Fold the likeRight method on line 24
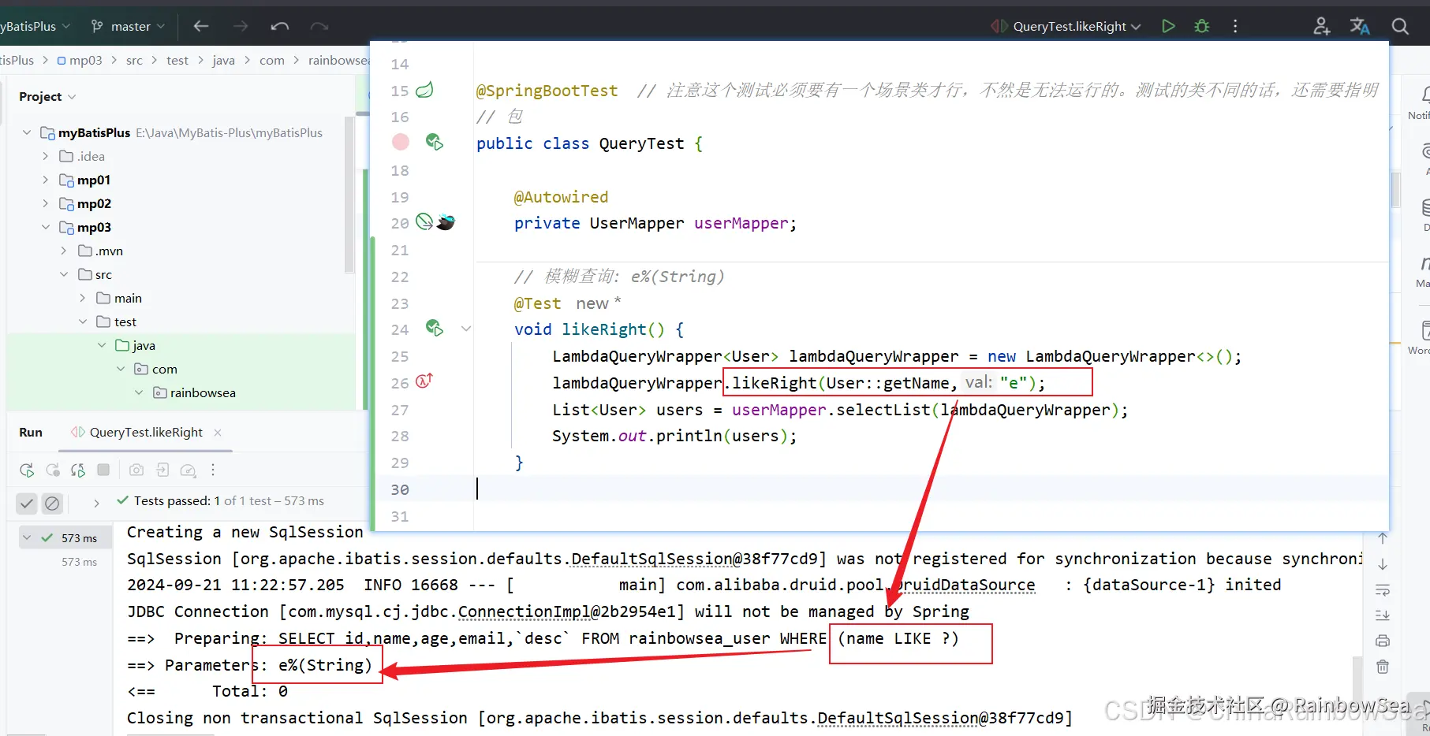Screen dimensions: 1430x736 466,329
